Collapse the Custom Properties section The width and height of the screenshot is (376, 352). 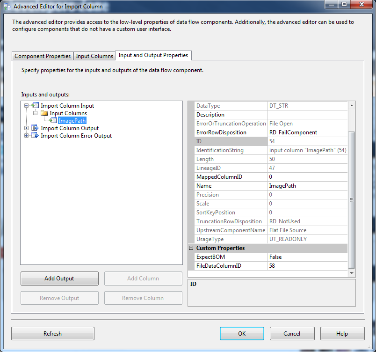tap(192, 248)
